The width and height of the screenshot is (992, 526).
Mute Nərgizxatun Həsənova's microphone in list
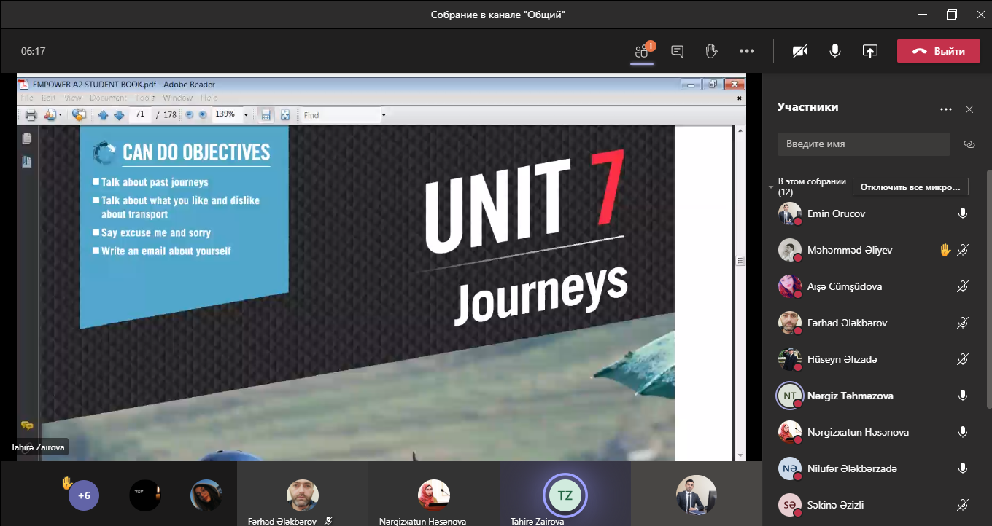click(963, 432)
